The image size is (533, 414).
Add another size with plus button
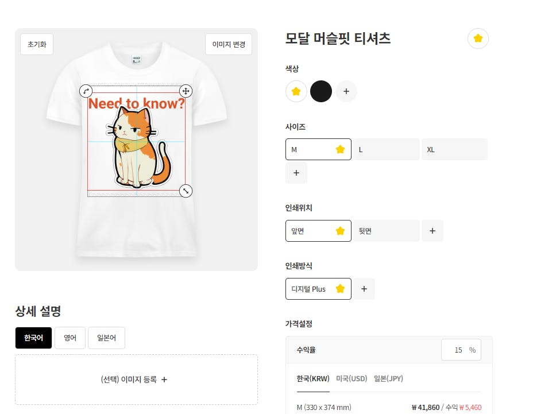pos(296,173)
